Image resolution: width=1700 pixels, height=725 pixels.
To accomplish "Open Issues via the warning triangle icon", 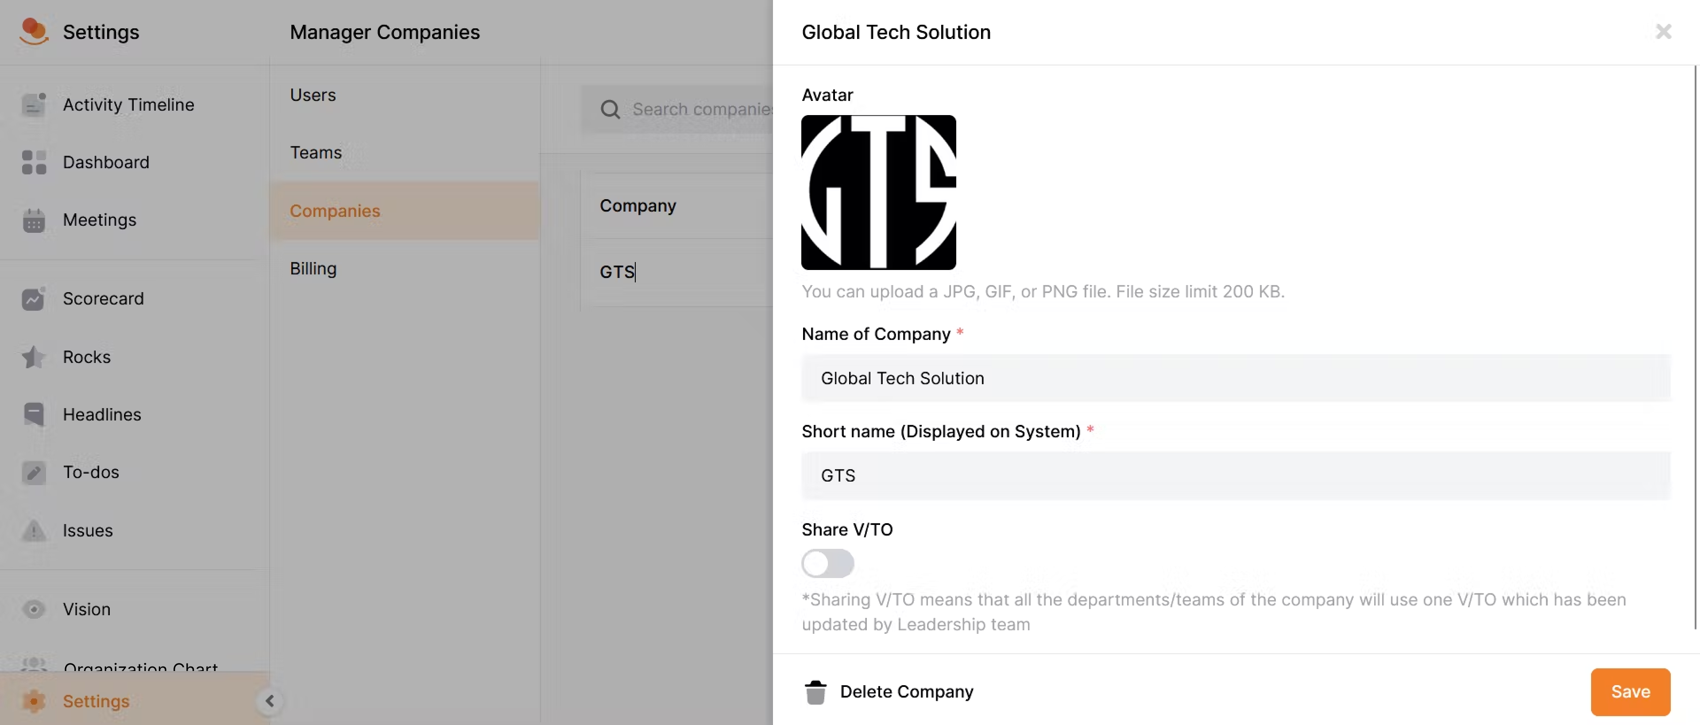I will click(x=34, y=530).
